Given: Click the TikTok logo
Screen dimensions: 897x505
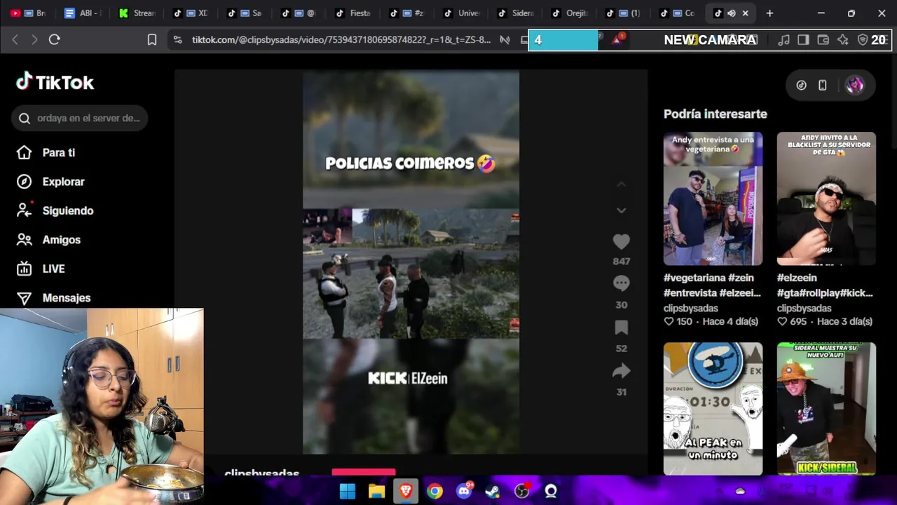Looking at the screenshot, I should pos(55,82).
